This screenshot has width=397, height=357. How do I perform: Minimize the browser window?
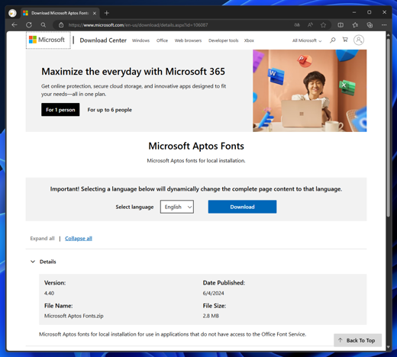(x=354, y=12)
